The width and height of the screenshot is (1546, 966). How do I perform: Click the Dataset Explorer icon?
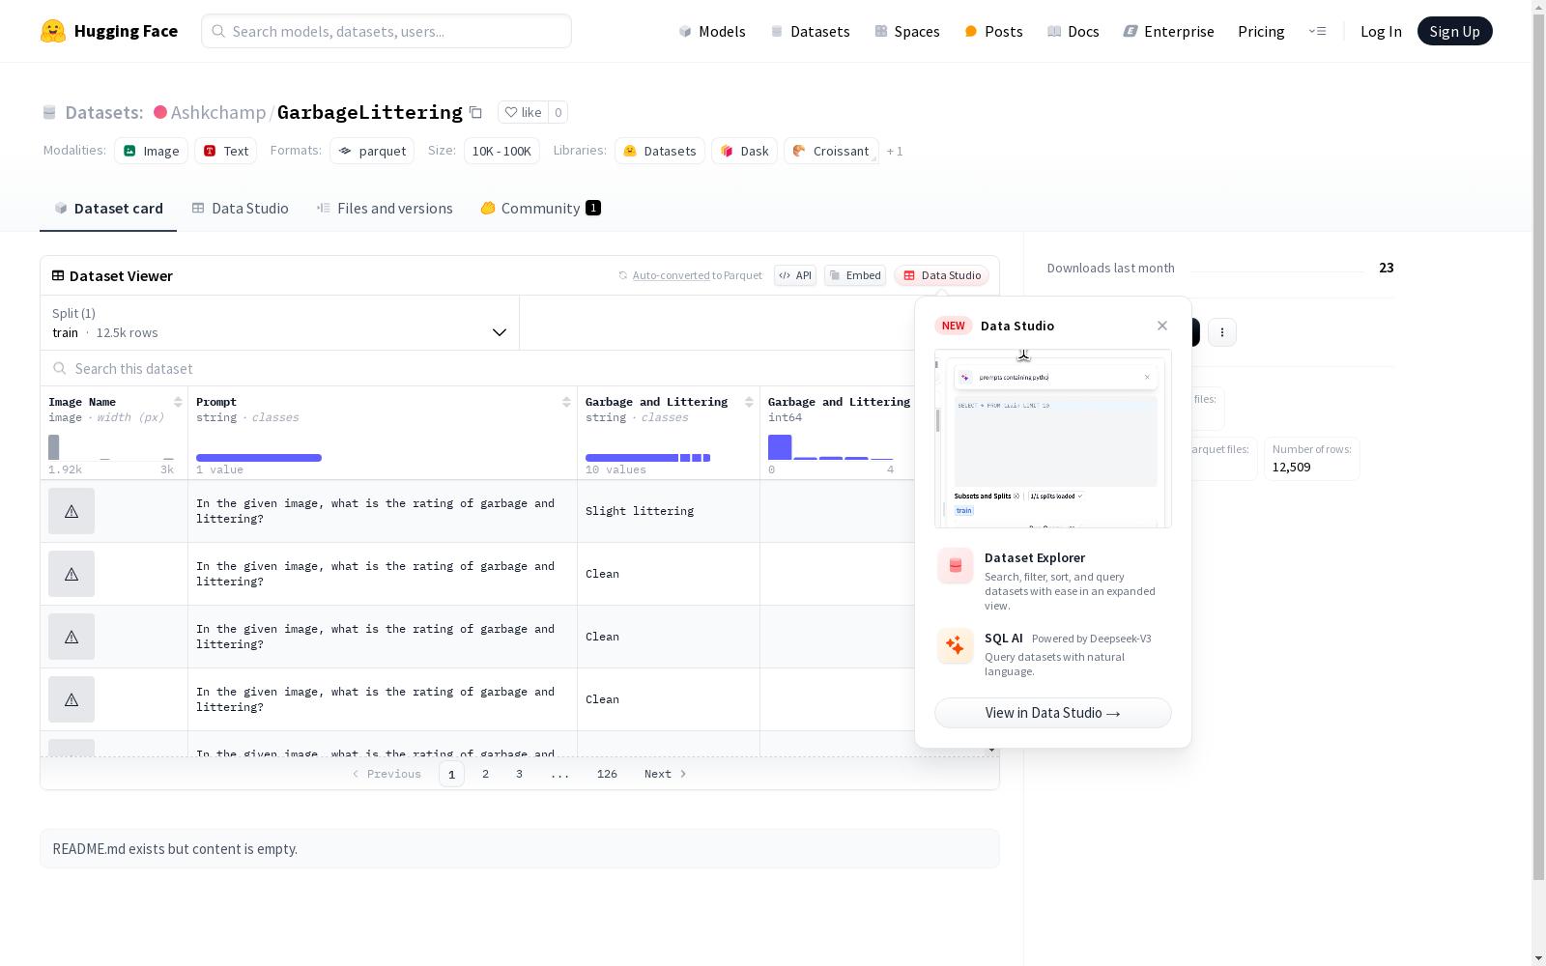956,566
